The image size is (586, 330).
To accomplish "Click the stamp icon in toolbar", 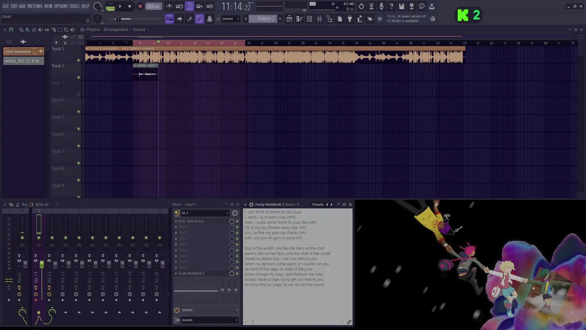I will 209,19.
